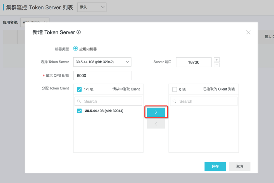
Task: Decrease Server port with the minus stepper
Action: coord(217,65)
